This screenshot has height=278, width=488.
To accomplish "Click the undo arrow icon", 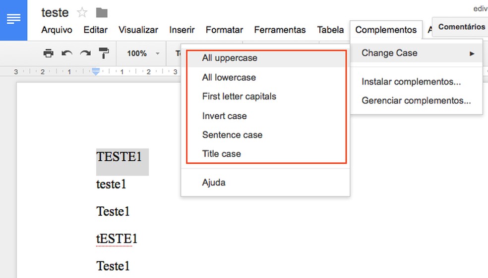I will tap(67, 53).
